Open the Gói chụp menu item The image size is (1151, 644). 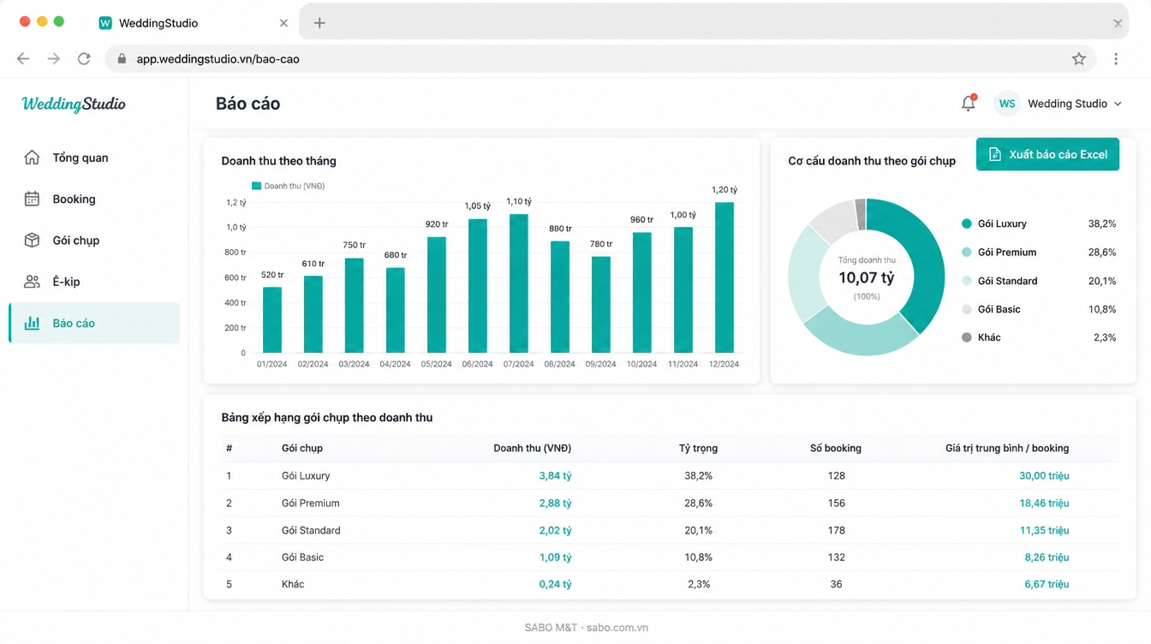[94, 240]
